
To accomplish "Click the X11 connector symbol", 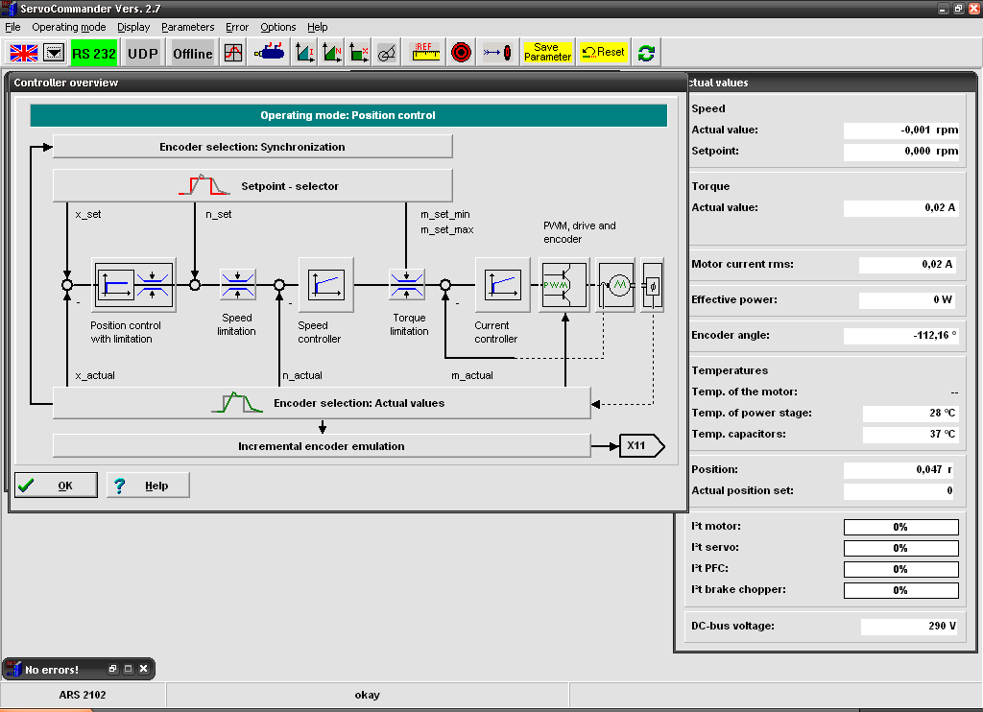I will pos(642,445).
